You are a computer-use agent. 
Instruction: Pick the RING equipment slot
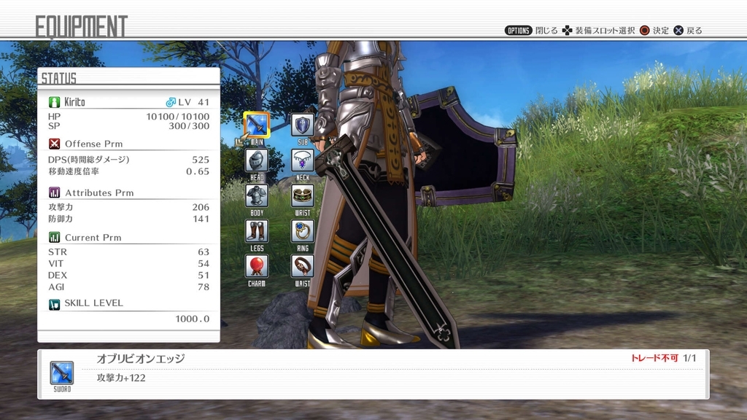point(303,231)
